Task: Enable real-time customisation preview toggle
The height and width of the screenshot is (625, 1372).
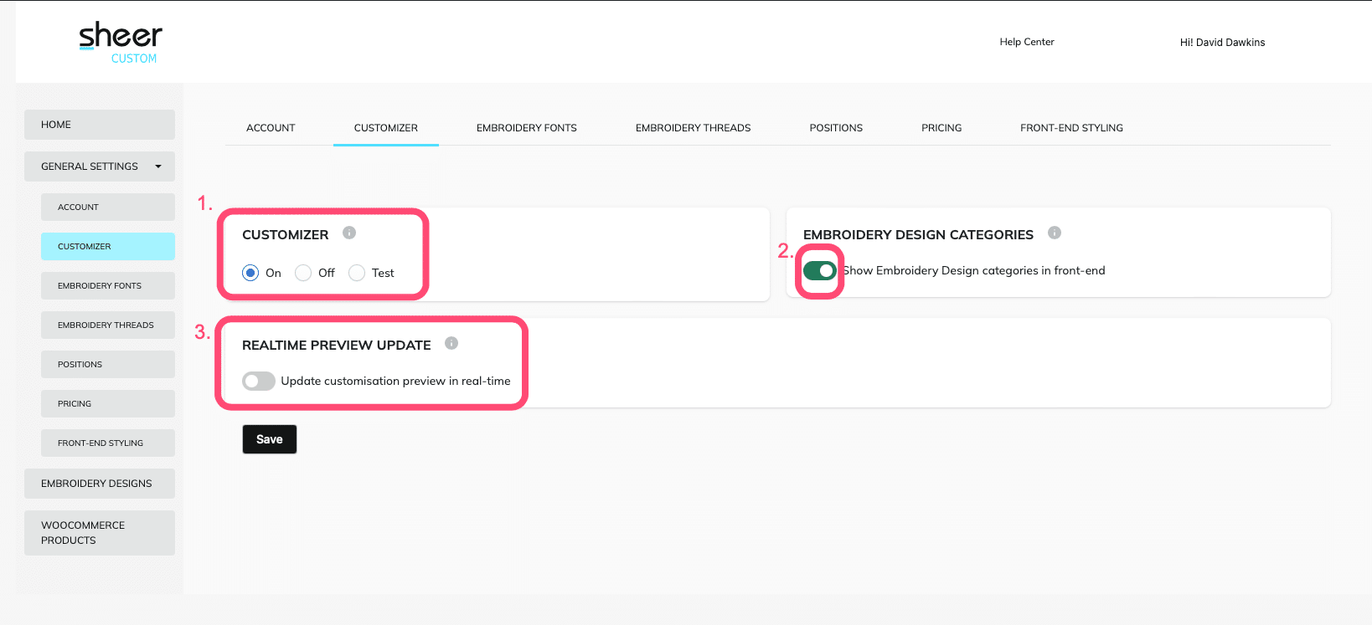Action: point(258,381)
